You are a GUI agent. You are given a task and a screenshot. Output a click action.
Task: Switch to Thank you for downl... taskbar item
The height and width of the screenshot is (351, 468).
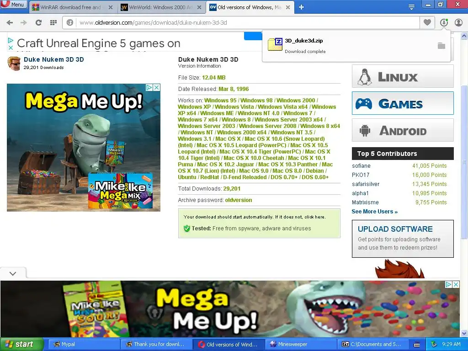156,344
